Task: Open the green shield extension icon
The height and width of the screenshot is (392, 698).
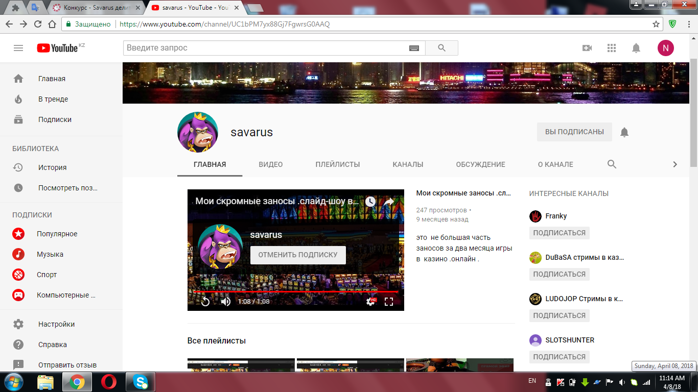Action: [673, 24]
